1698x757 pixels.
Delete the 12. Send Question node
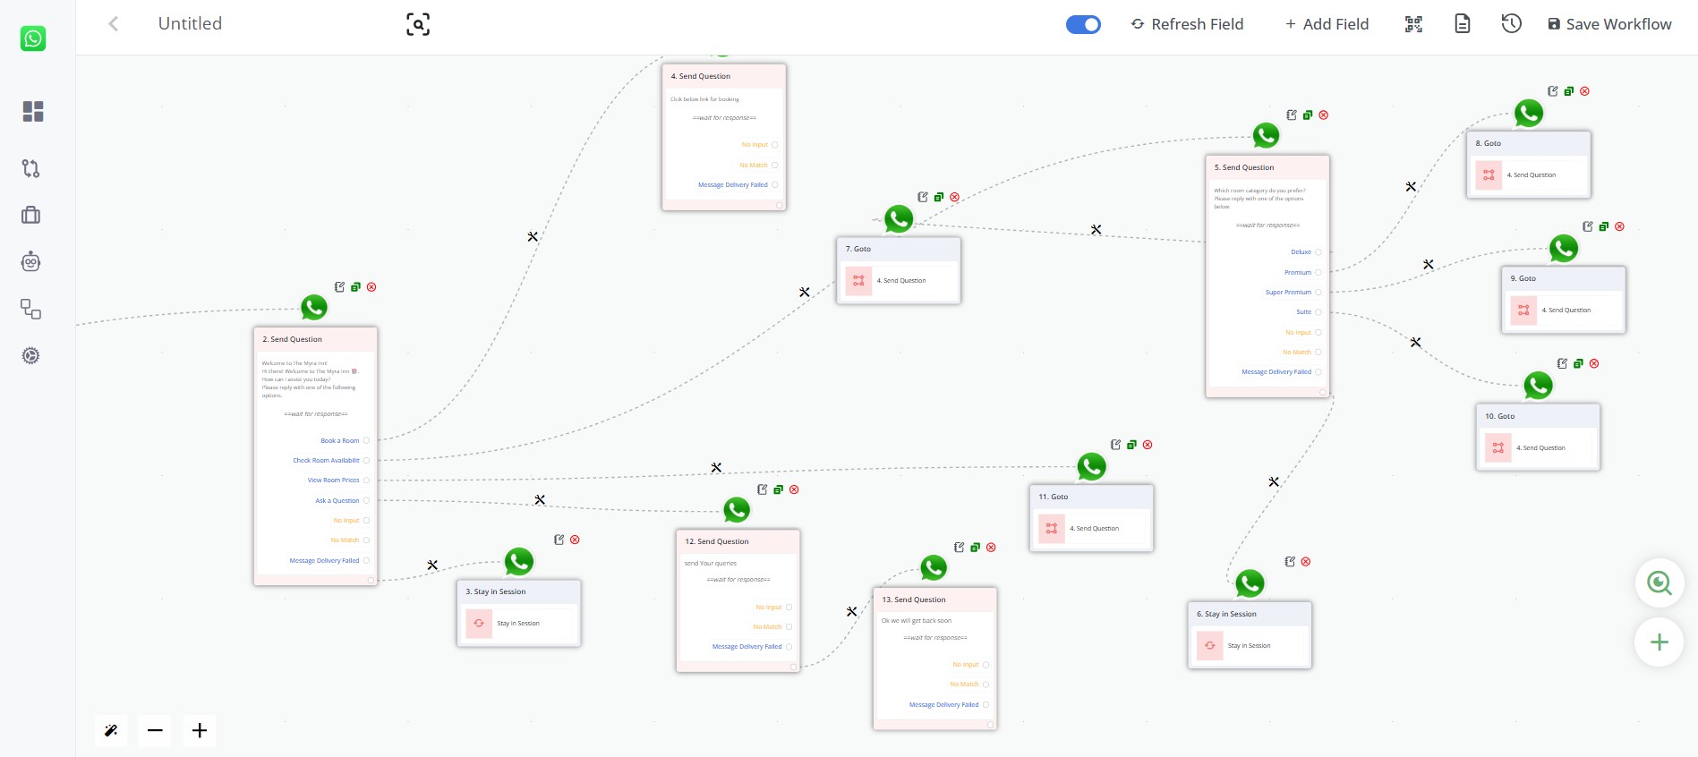[795, 489]
